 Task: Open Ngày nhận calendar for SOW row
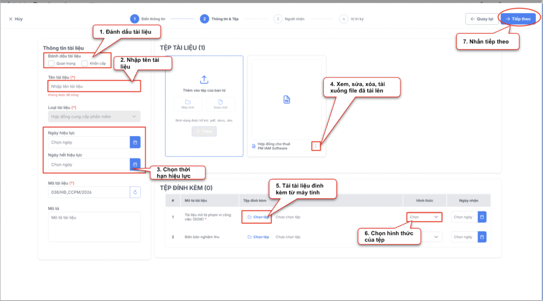(482, 217)
